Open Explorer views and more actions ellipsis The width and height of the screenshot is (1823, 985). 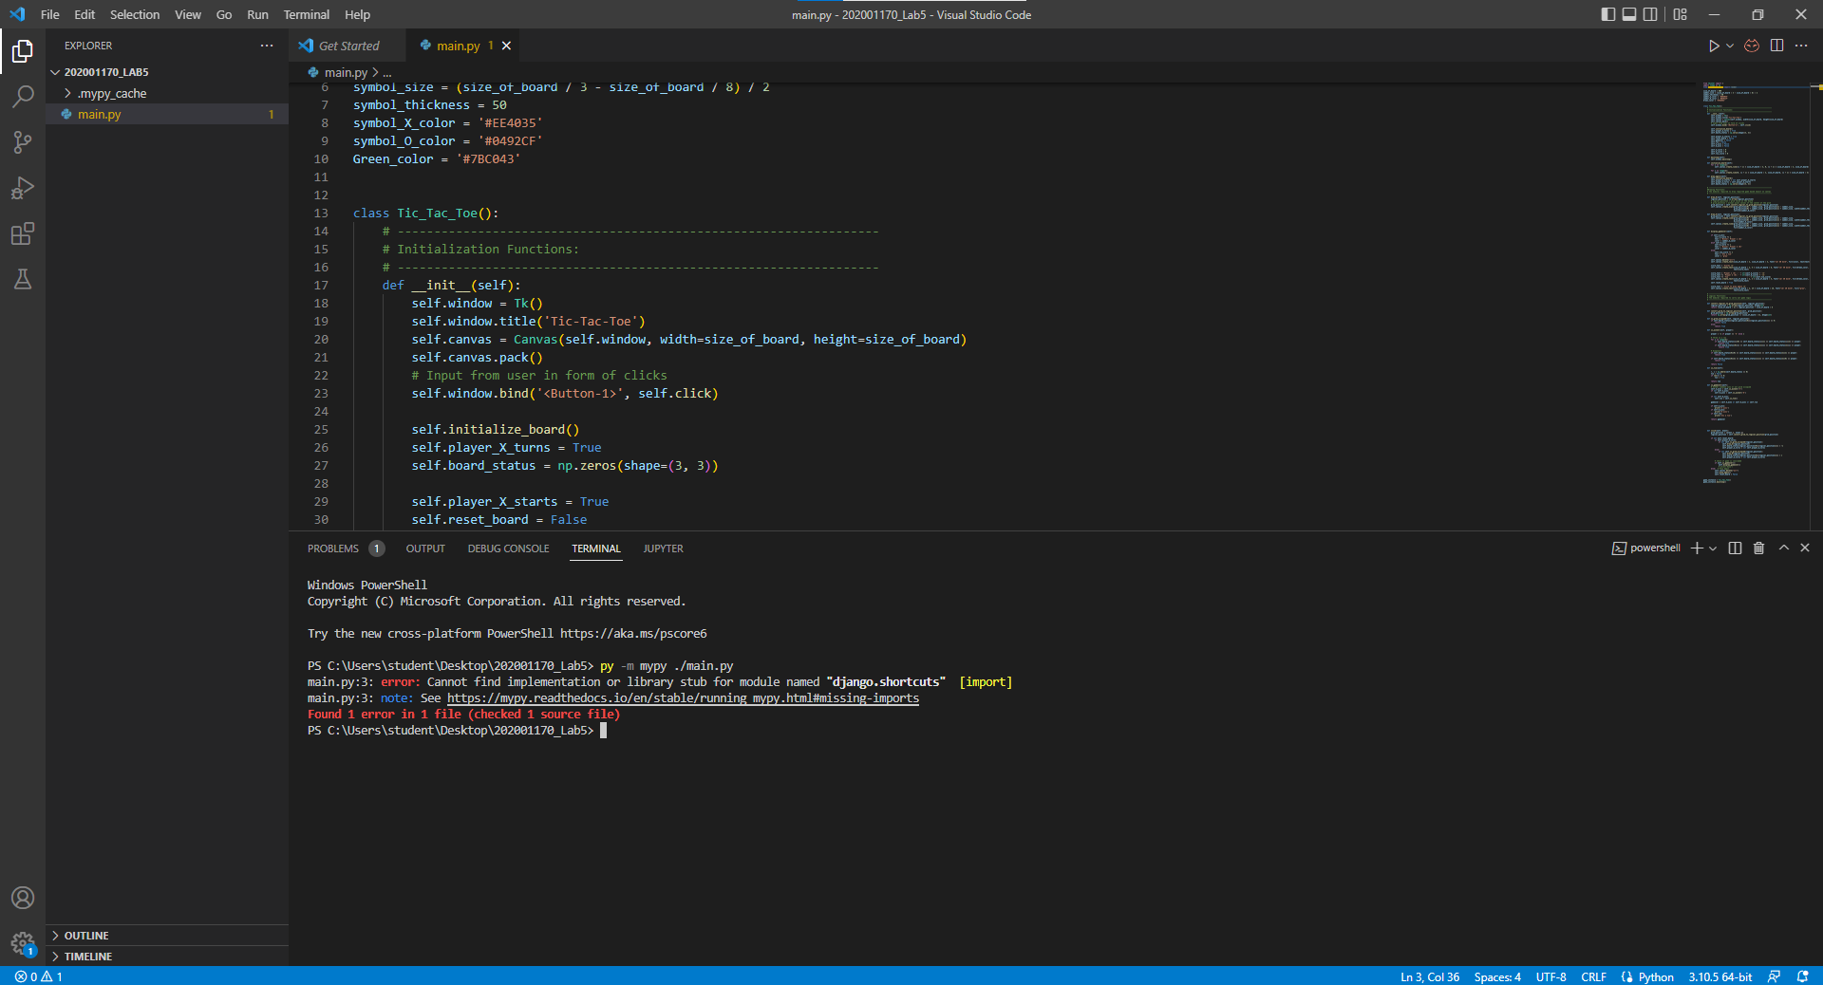[x=267, y=46]
